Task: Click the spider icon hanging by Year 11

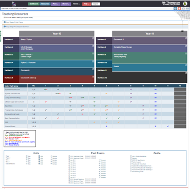Action: coord(182,31)
